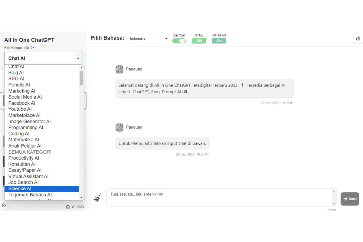363x242 pixels.
Task: Click the 29 Des 2023 timestamp under the Untuk Memulai message
Action: click(192, 154)
